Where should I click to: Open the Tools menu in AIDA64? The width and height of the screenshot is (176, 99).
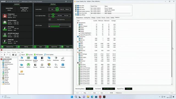[18, 52]
